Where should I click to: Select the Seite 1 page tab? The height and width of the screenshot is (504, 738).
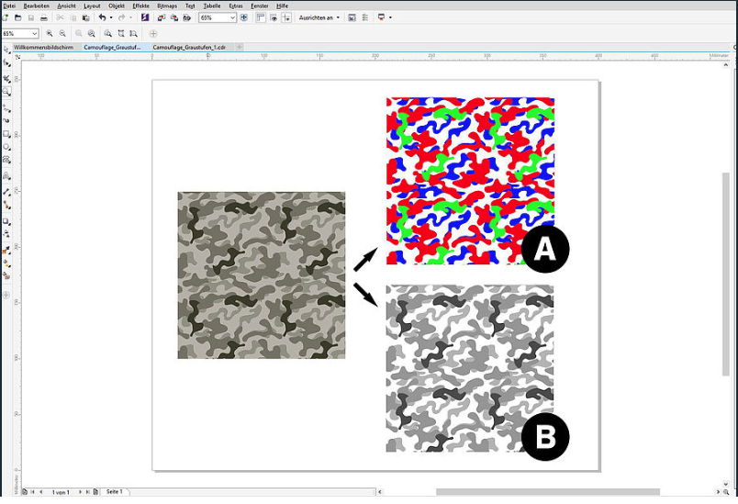(115, 493)
